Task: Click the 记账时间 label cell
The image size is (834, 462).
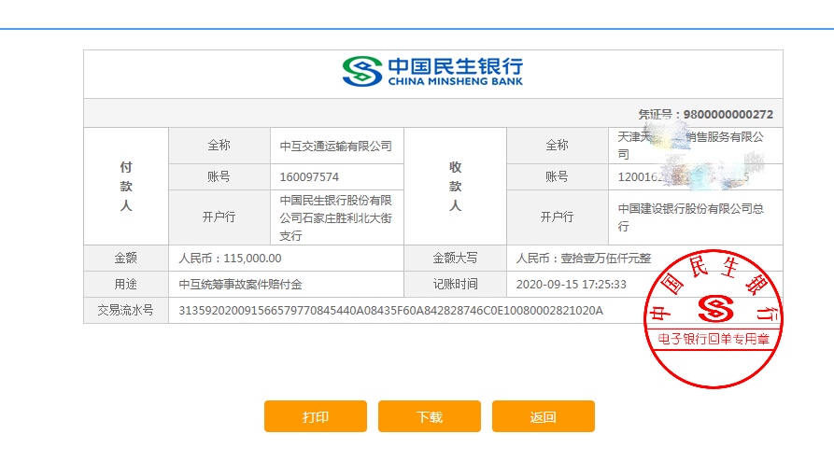Action: (x=456, y=285)
